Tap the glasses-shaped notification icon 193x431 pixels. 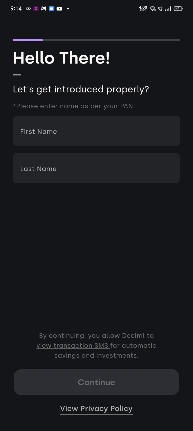pos(28,9)
